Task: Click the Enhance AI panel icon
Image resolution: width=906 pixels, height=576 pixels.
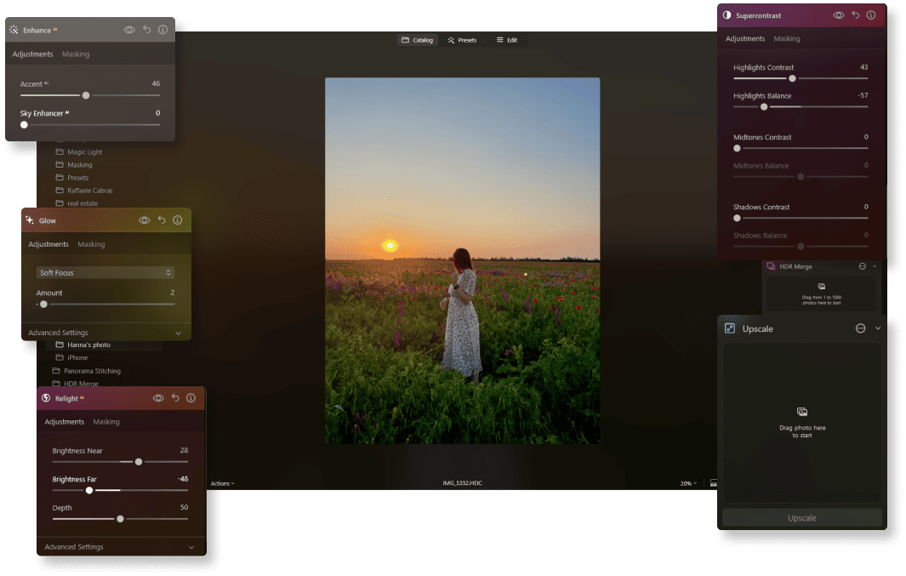Action: click(14, 29)
